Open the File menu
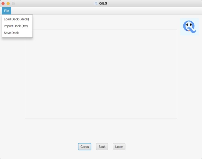Image resolution: width=202 pixels, height=159 pixels. pyautogui.click(x=6, y=11)
